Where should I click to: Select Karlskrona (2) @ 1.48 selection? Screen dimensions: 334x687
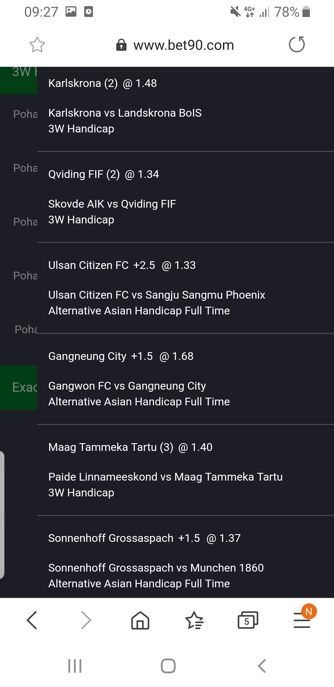coord(103,83)
